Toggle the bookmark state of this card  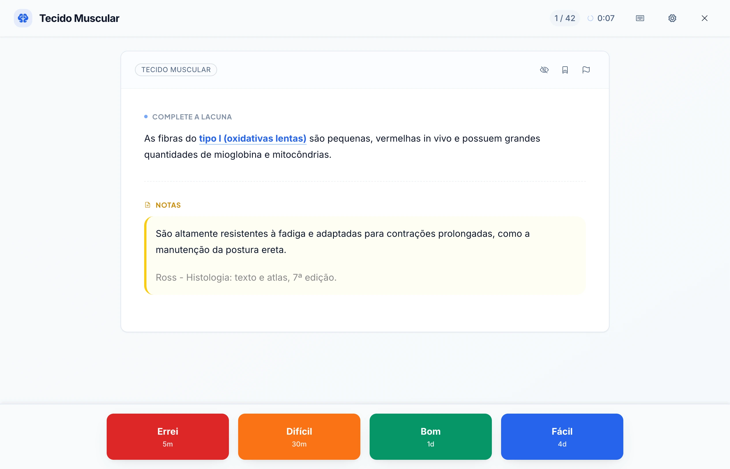[x=565, y=70]
